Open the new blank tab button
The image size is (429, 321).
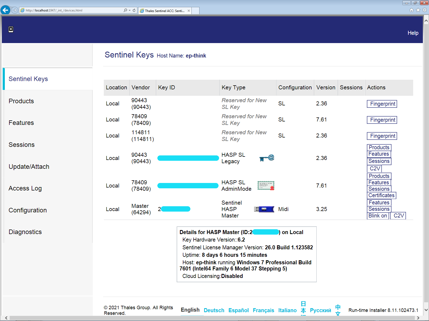pyautogui.click(x=196, y=11)
